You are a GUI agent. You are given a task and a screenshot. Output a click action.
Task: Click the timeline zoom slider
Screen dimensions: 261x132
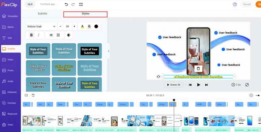pos(258,95)
